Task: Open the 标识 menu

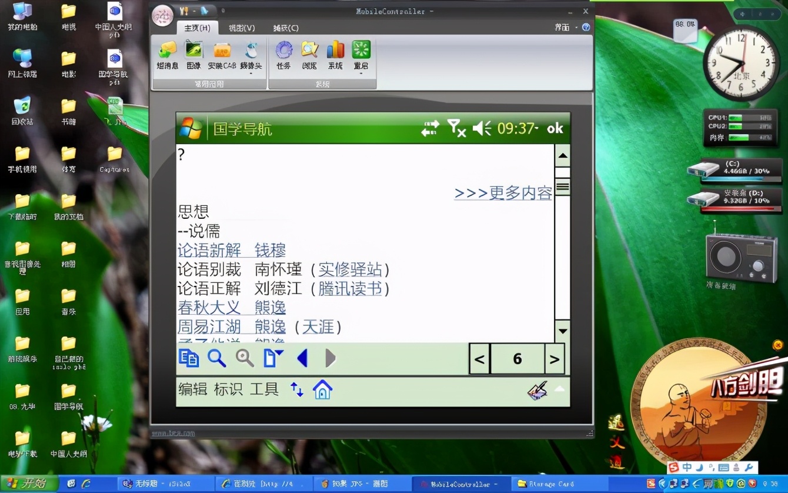Action: (228, 389)
